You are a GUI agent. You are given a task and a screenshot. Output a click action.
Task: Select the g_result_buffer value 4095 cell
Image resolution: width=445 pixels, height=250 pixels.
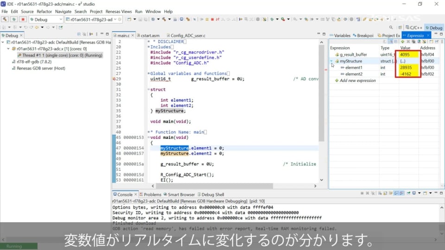[x=408, y=55]
